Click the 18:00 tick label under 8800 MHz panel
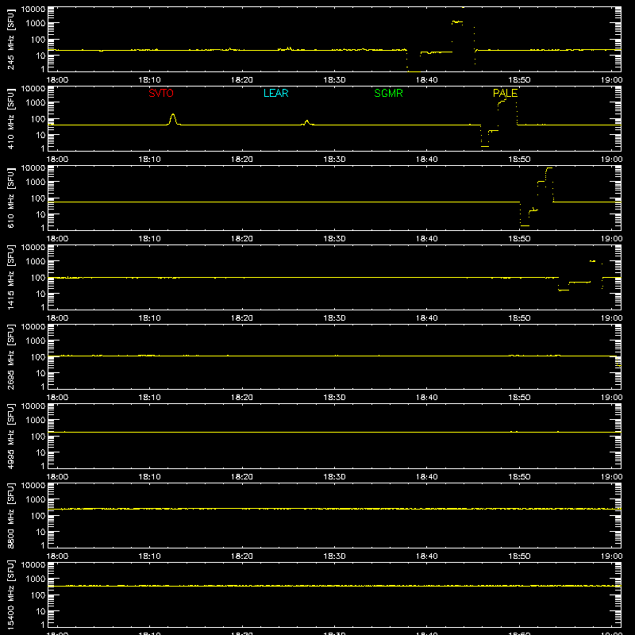The height and width of the screenshot is (635, 635). pyautogui.click(x=57, y=556)
